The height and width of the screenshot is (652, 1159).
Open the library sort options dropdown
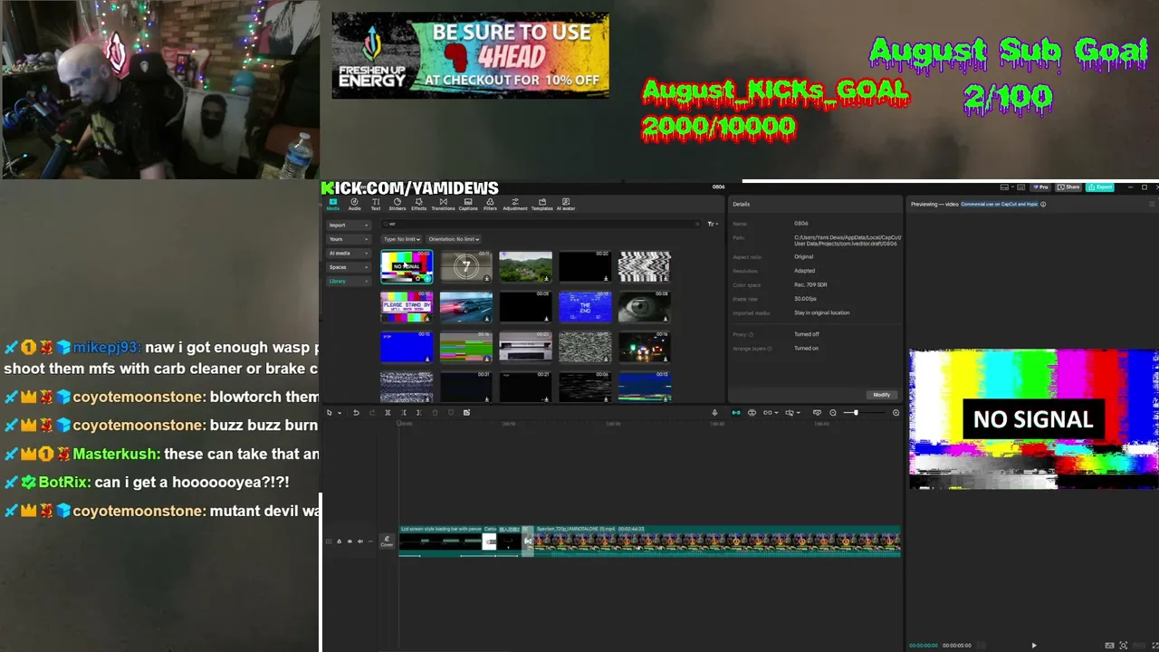tap(714, 224)
